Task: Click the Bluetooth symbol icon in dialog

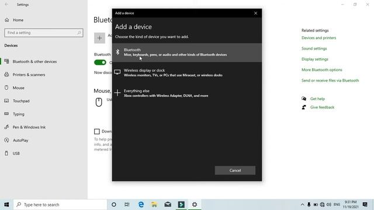Action: click(117, 52)
